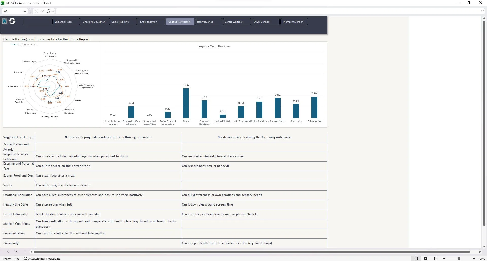
Task: Switch to Page Layout view
Action: [426, 259]
